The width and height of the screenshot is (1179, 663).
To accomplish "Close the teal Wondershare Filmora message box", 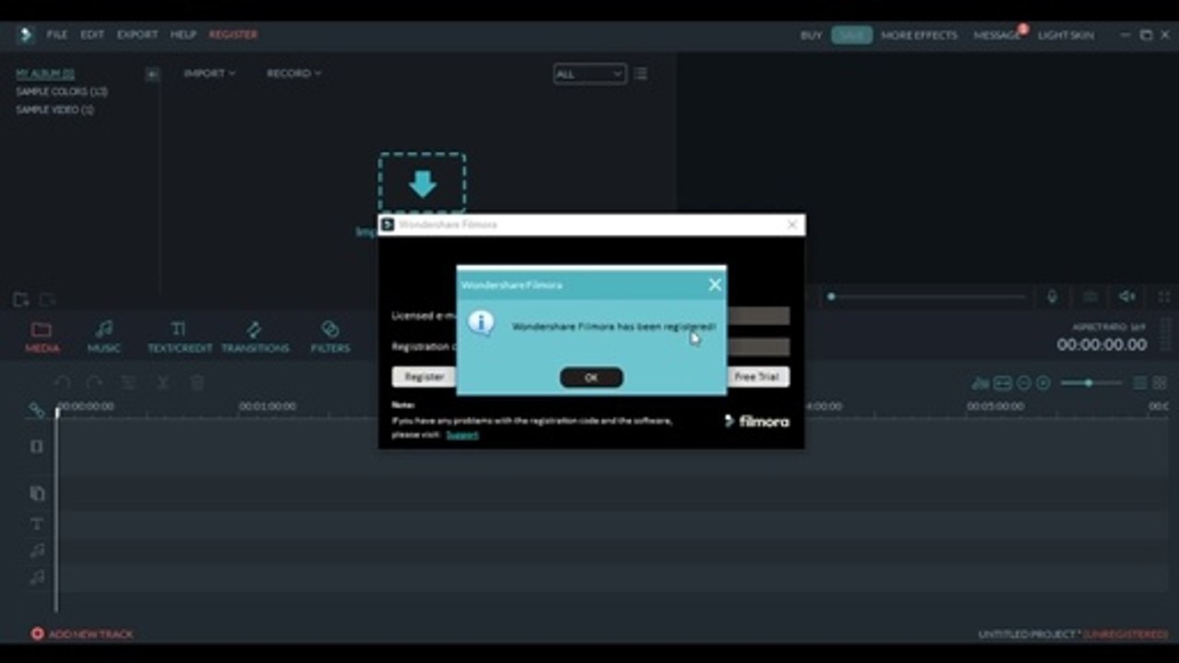I will point(715,285).
